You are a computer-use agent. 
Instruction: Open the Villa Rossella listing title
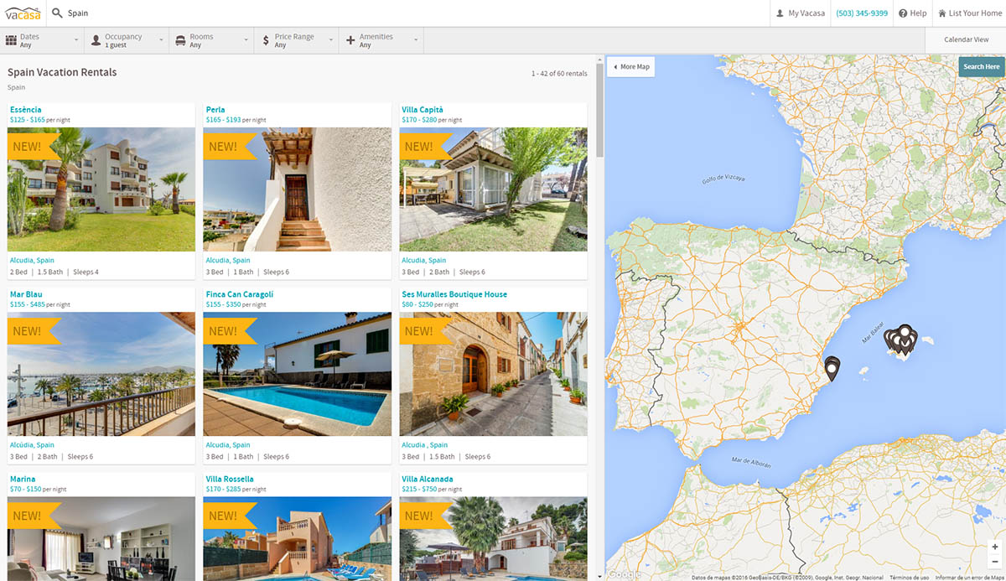pyautogui.click(x=230, y=480)
